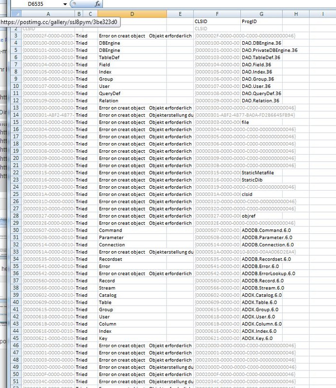
Task: Click cell ADOX.Column.6.0
Action: click(x=261, y=324)
